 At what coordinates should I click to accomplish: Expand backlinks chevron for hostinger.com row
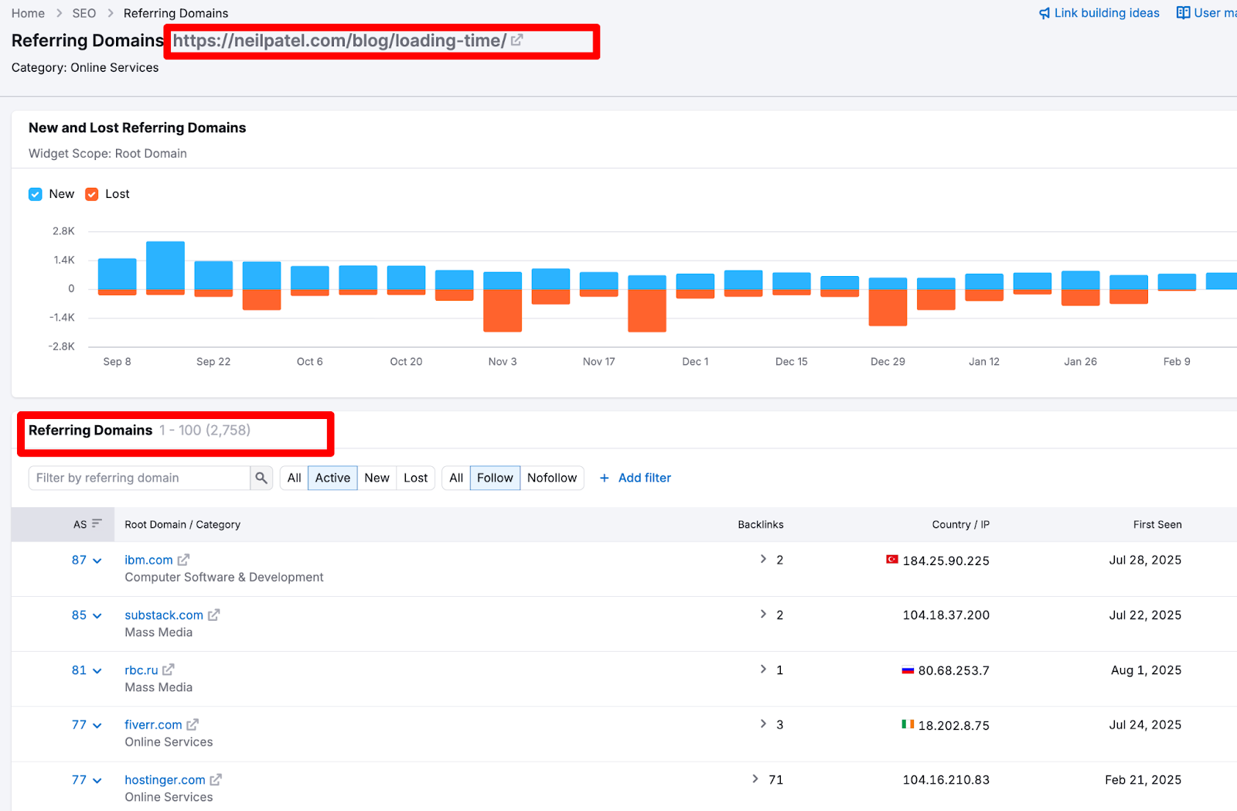pos(755,779)
